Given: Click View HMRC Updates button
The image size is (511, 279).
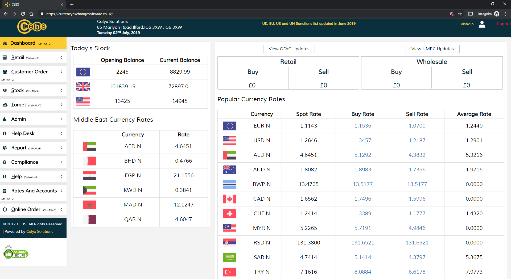Looking at the screenshot, I should (432, 49).
